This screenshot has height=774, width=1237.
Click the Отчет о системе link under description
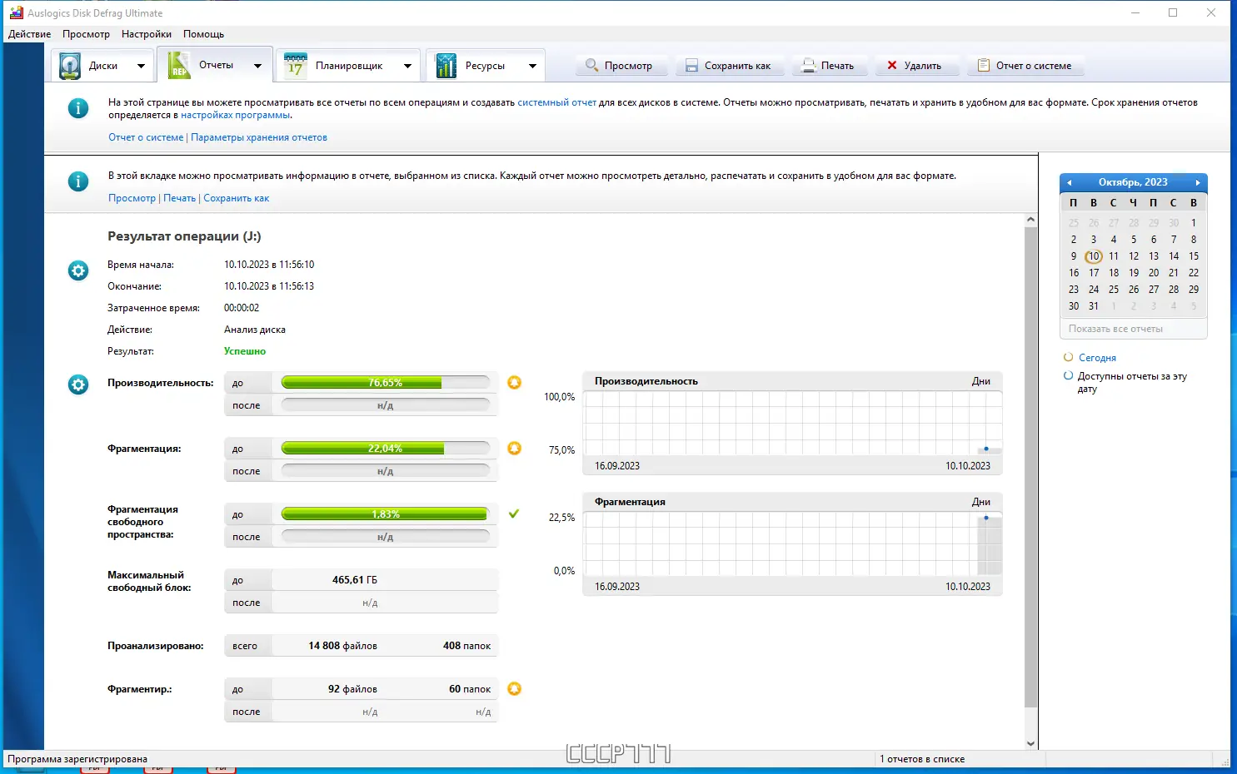pos(146,137)
